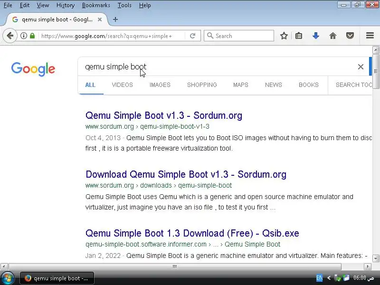Reload the page with the refresh icon

pyautogui.click(x=193, y=36)
